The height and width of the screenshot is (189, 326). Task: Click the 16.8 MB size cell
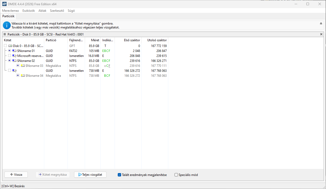pyautogui.click(x=93, y=56)
